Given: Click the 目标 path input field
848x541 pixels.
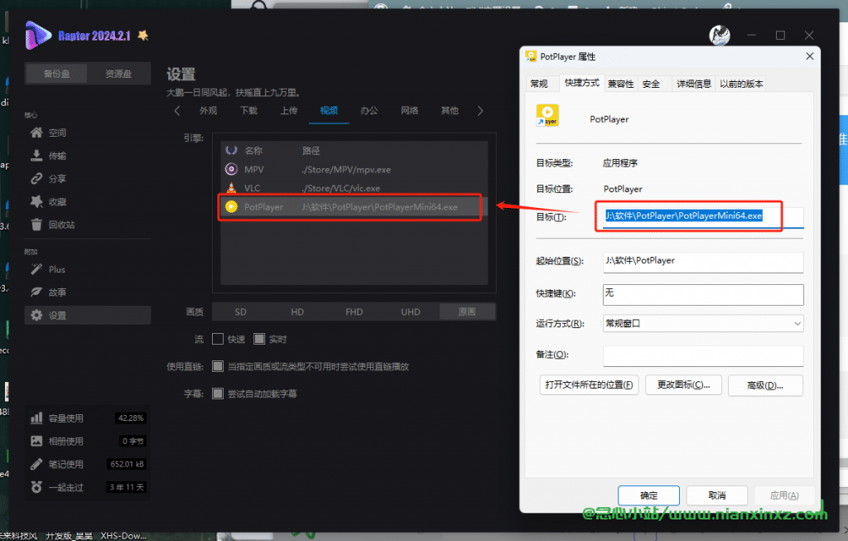Looking at the screenshot, I should [x=703, y=216].
